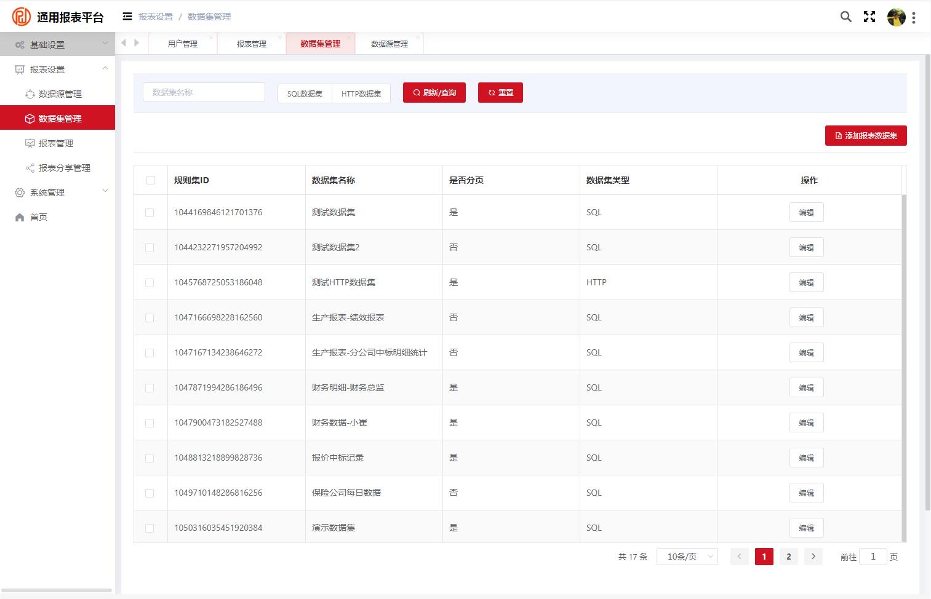Switch to the 用户管理 tab
This screenshot has width=931, height=599.
183,44
